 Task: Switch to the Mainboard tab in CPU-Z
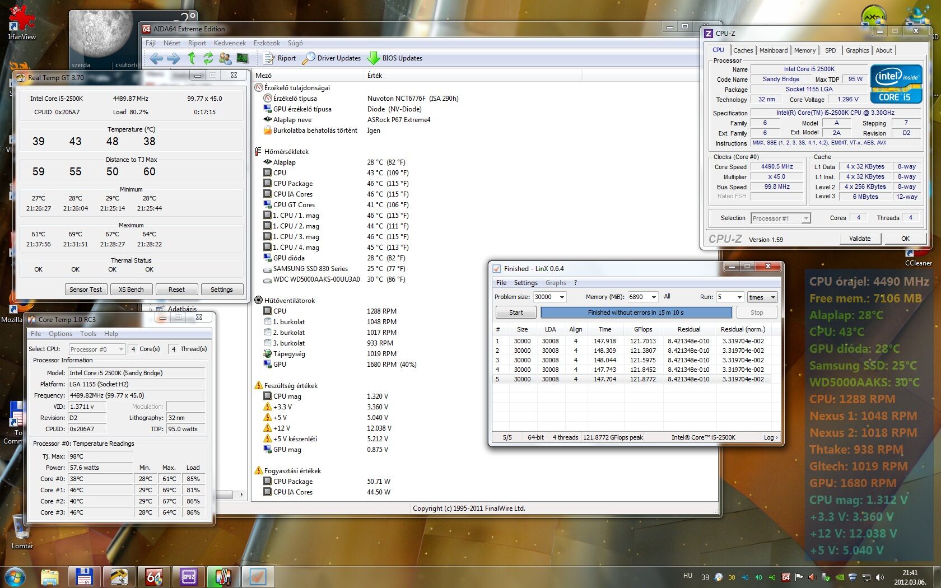pos(773,50)
